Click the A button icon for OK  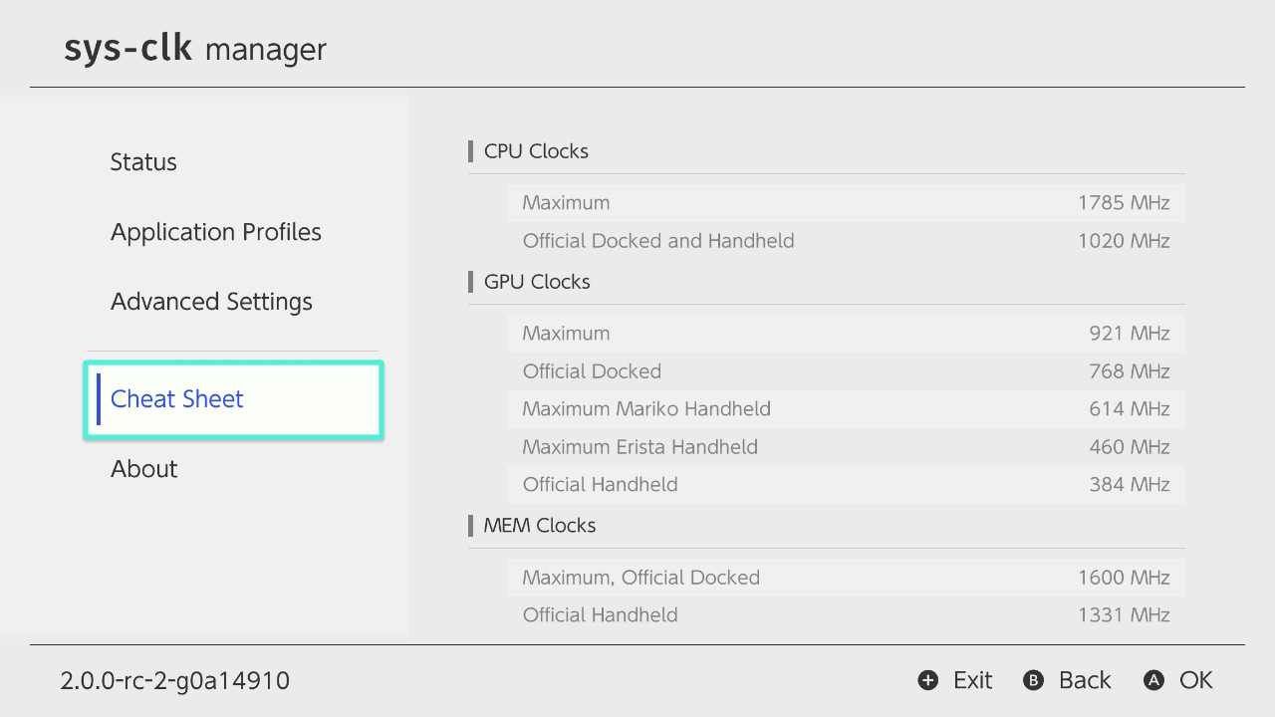pyautogui.click(x=1153, y=680)
